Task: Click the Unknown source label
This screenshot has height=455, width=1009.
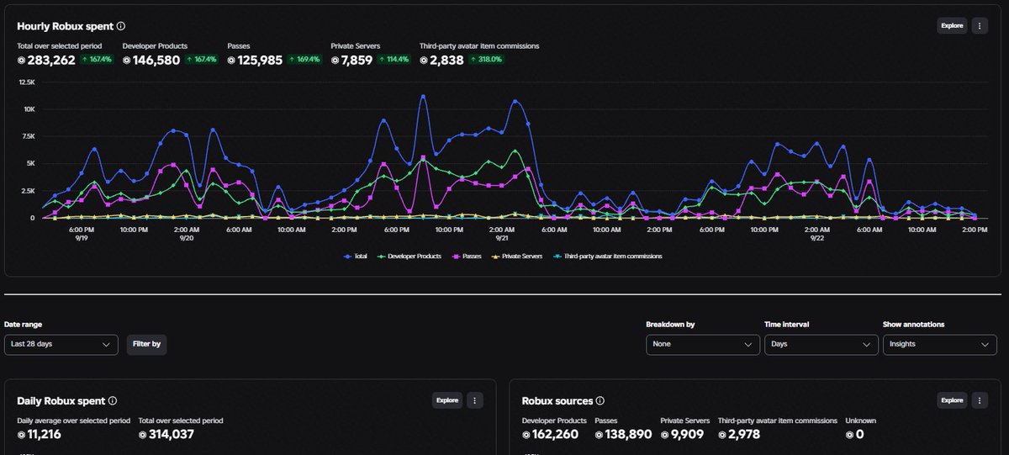Action: pyautogui.click(x=863, y=421)
